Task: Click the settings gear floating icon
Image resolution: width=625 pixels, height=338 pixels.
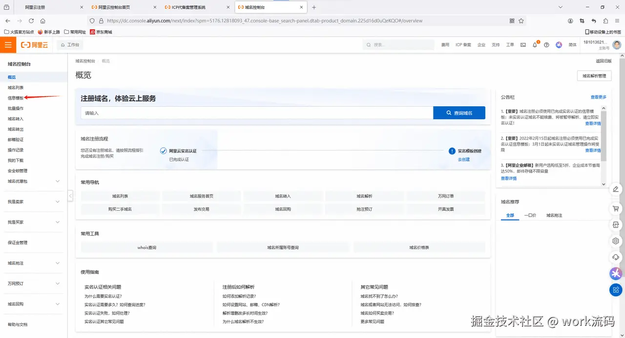Action: pos(616,241)
